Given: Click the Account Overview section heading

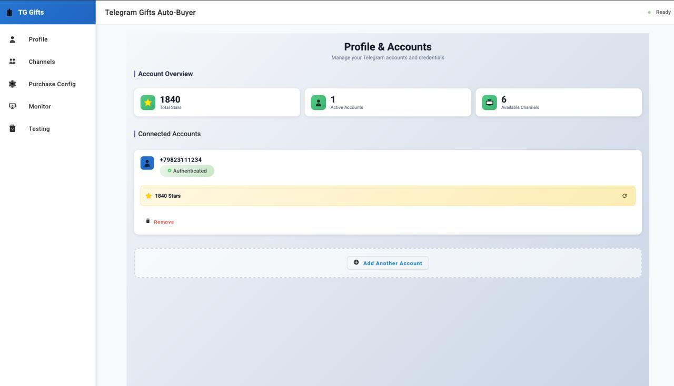Looking at the screenshot, I should point(165,74).
